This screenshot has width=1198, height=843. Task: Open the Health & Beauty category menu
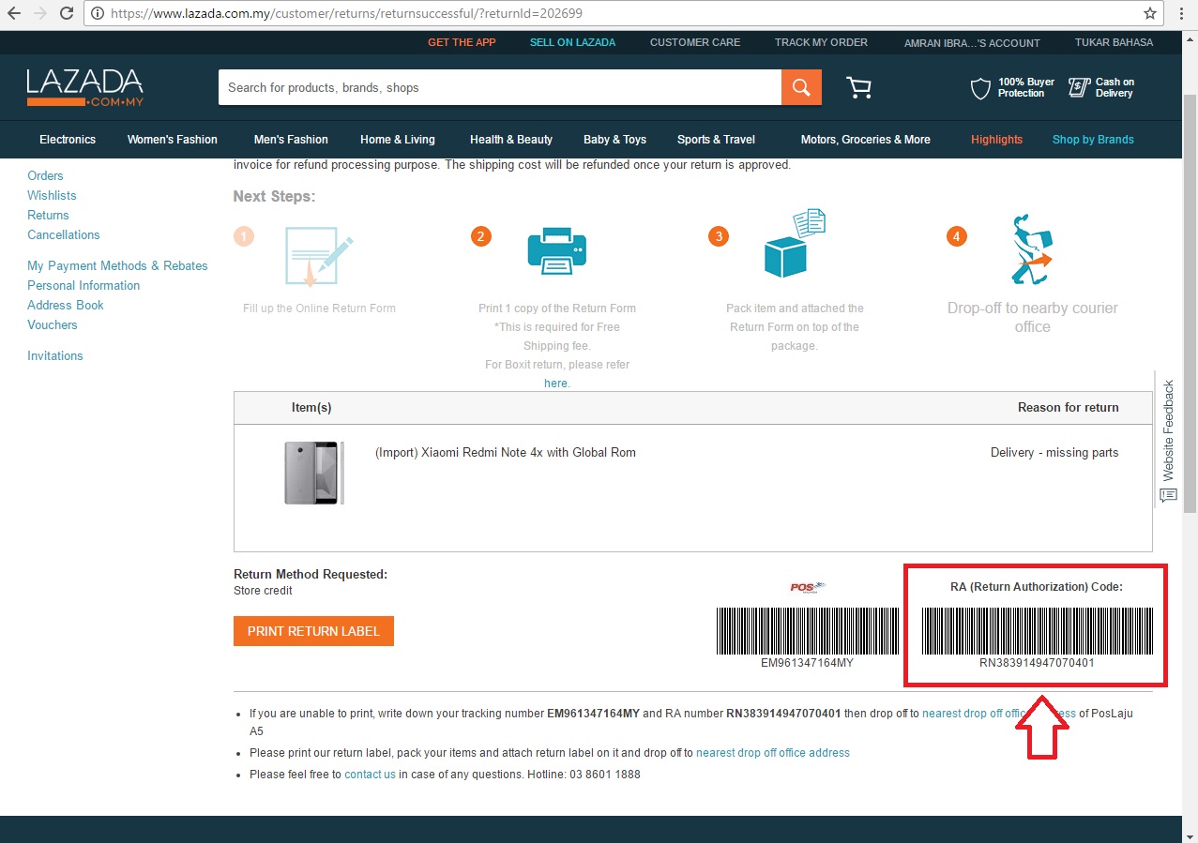pyautogui.click(x=511, y=140)
